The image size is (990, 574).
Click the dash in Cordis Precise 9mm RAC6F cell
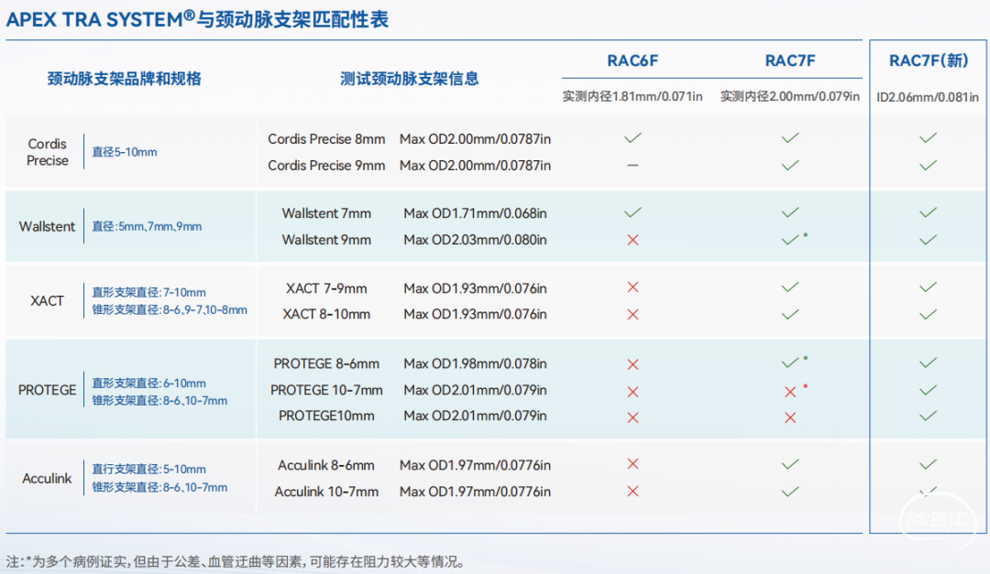click(x=632, y=166)
